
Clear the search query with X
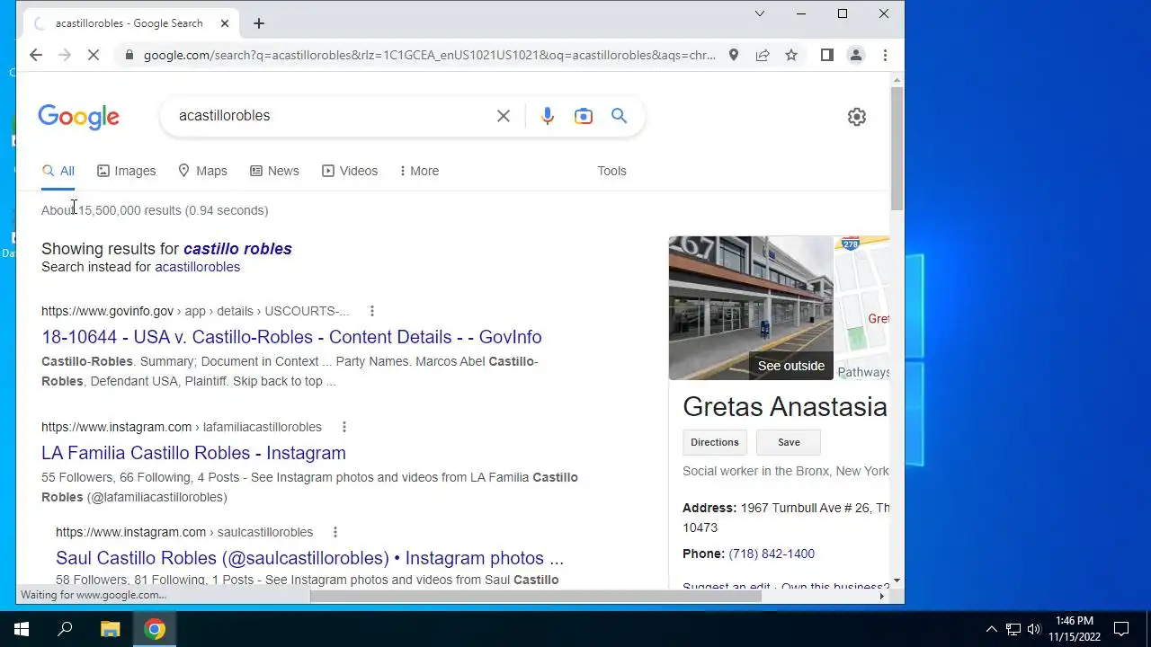(504, 116)
